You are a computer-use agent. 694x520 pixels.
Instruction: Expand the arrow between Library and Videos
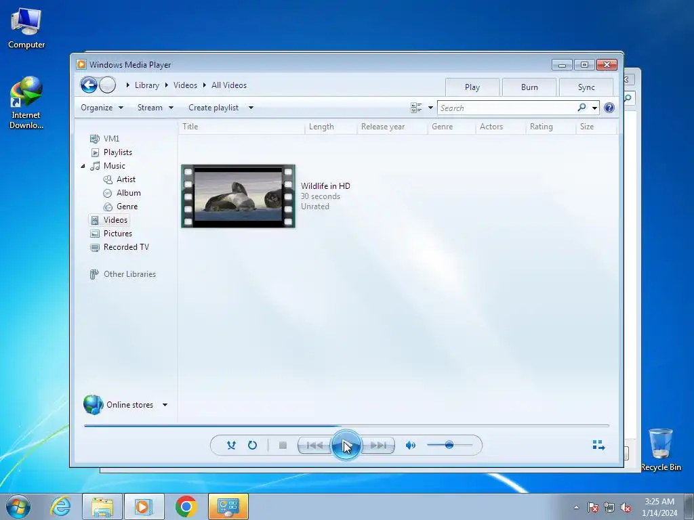click(167, 85)
